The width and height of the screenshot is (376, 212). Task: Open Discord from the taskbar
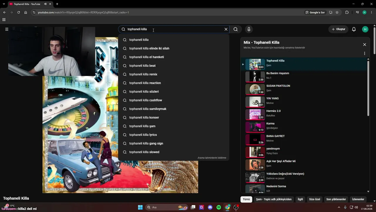[210, 207]
